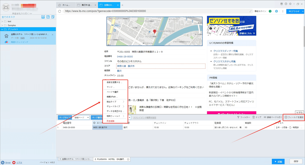This screenshot has height=165, width=305.
Task: Click the フィルター button
Action: [x=243, y=117]
